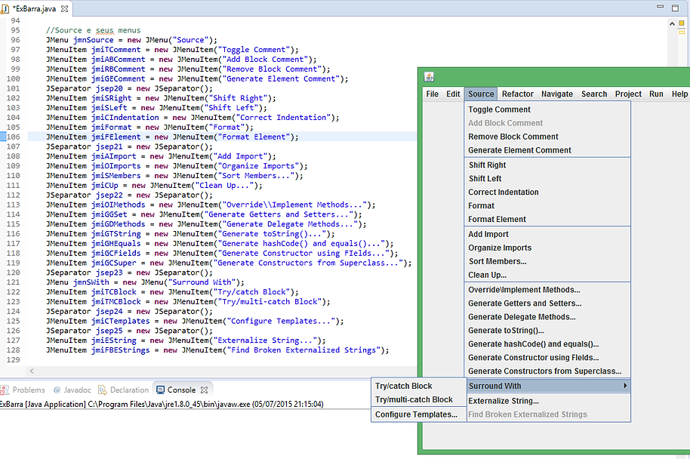Select Generate Getters and Setters...

point(547,303)
